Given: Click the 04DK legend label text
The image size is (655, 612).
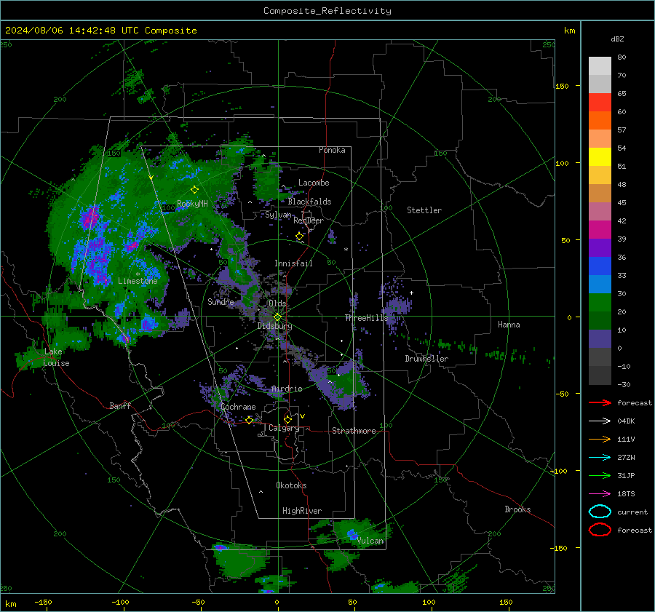Looking at the screenshot, I should point(626,421).
